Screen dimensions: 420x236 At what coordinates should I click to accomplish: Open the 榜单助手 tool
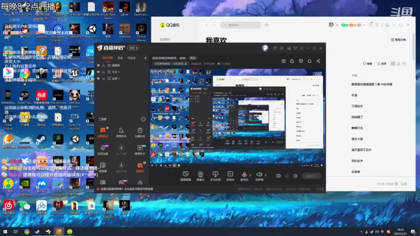(x=140, y=150)
